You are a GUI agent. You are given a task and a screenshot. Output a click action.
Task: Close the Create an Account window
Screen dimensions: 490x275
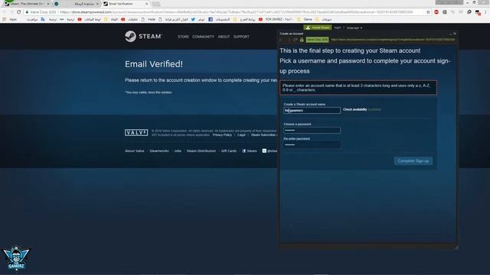[455, 34]
